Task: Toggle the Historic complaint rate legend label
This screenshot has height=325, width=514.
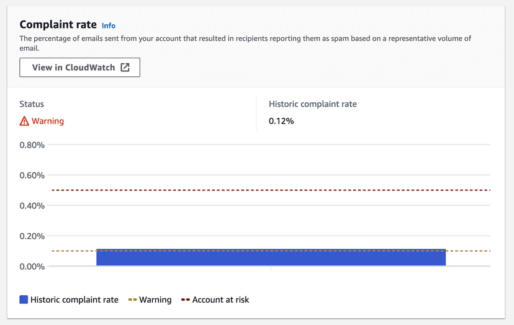Action: [74, 300]
